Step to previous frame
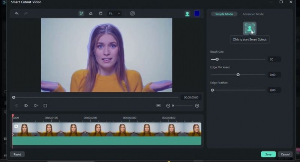 [x=16, y=106]
